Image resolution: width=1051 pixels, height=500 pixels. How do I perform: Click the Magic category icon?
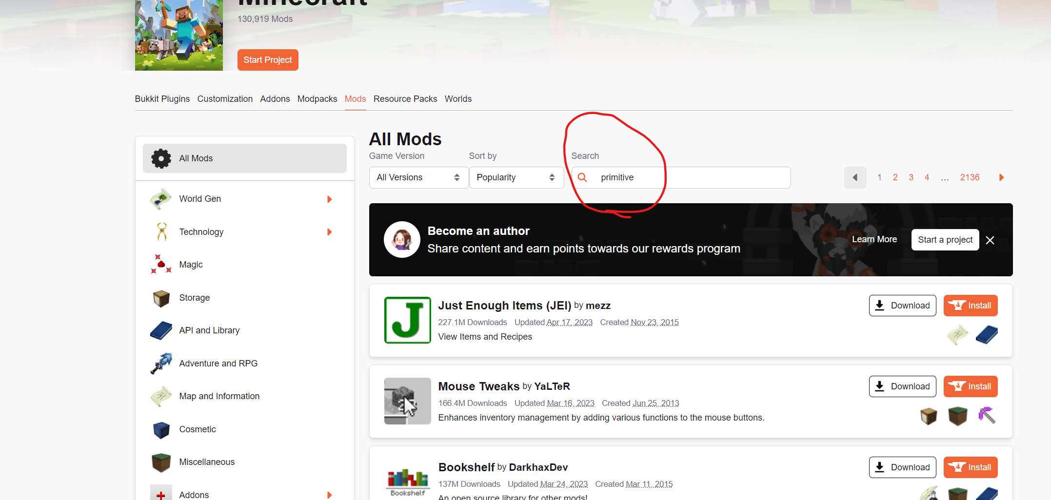click(x=161, y=265)
